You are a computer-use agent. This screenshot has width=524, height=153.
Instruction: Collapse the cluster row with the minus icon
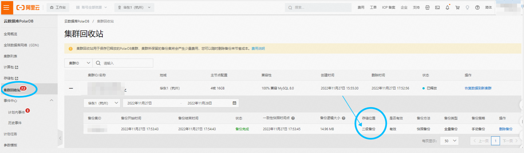pyautogui.click(x=71, y=88)
